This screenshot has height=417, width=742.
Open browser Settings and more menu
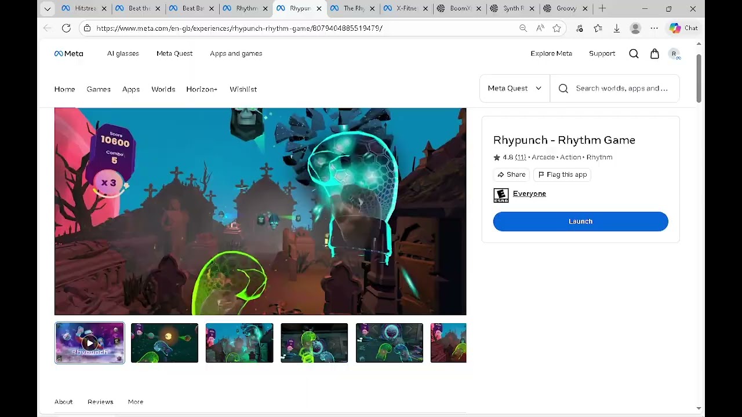(x=654, y=28)
